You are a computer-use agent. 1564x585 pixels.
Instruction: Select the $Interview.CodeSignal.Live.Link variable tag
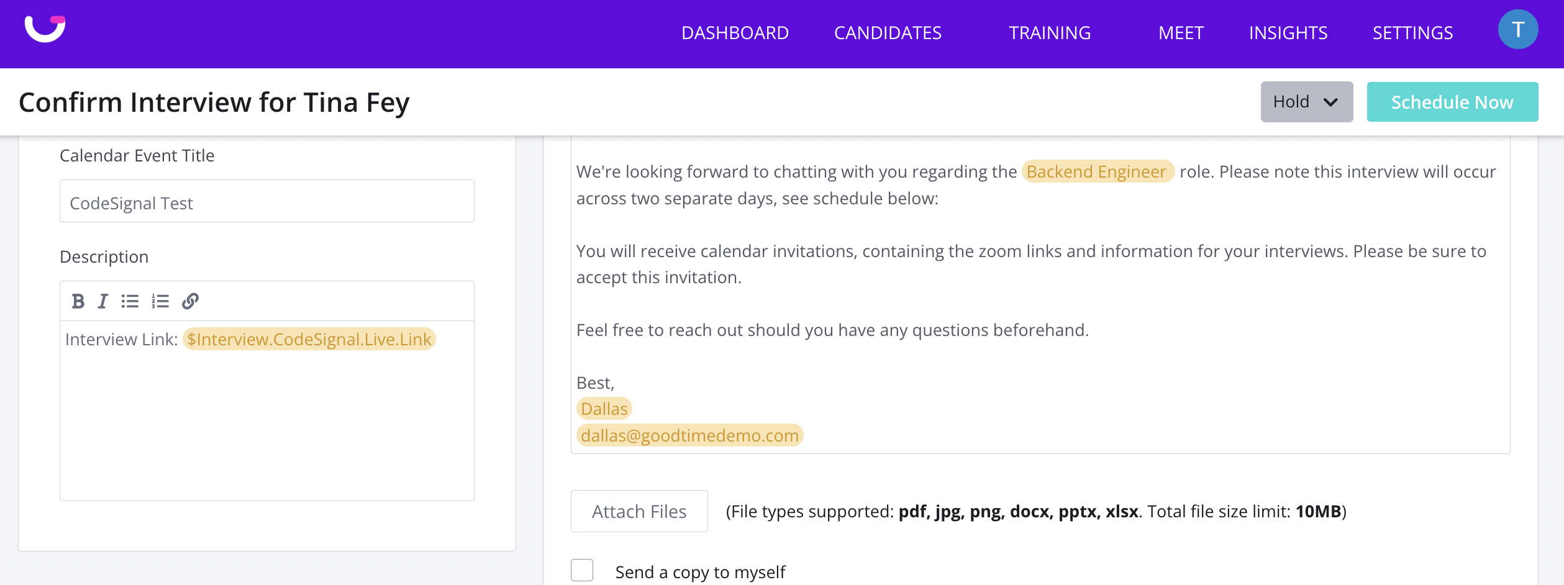[309, 339]
